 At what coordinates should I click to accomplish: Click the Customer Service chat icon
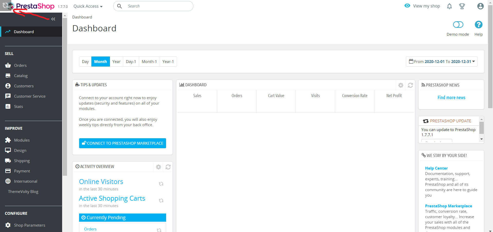point(8,96)
